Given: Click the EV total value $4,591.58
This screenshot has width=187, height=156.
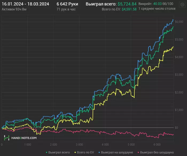Looking at the screenshot, I should [x=129, y=9].
